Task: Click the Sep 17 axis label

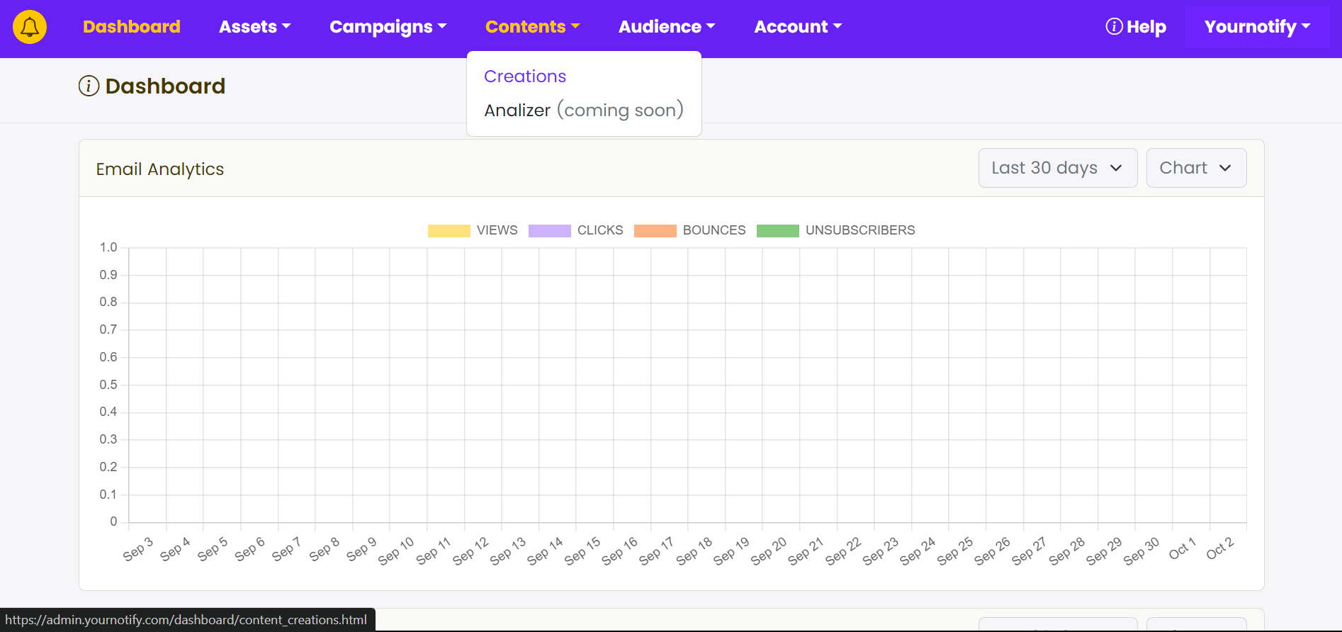Action: (656, 551)
